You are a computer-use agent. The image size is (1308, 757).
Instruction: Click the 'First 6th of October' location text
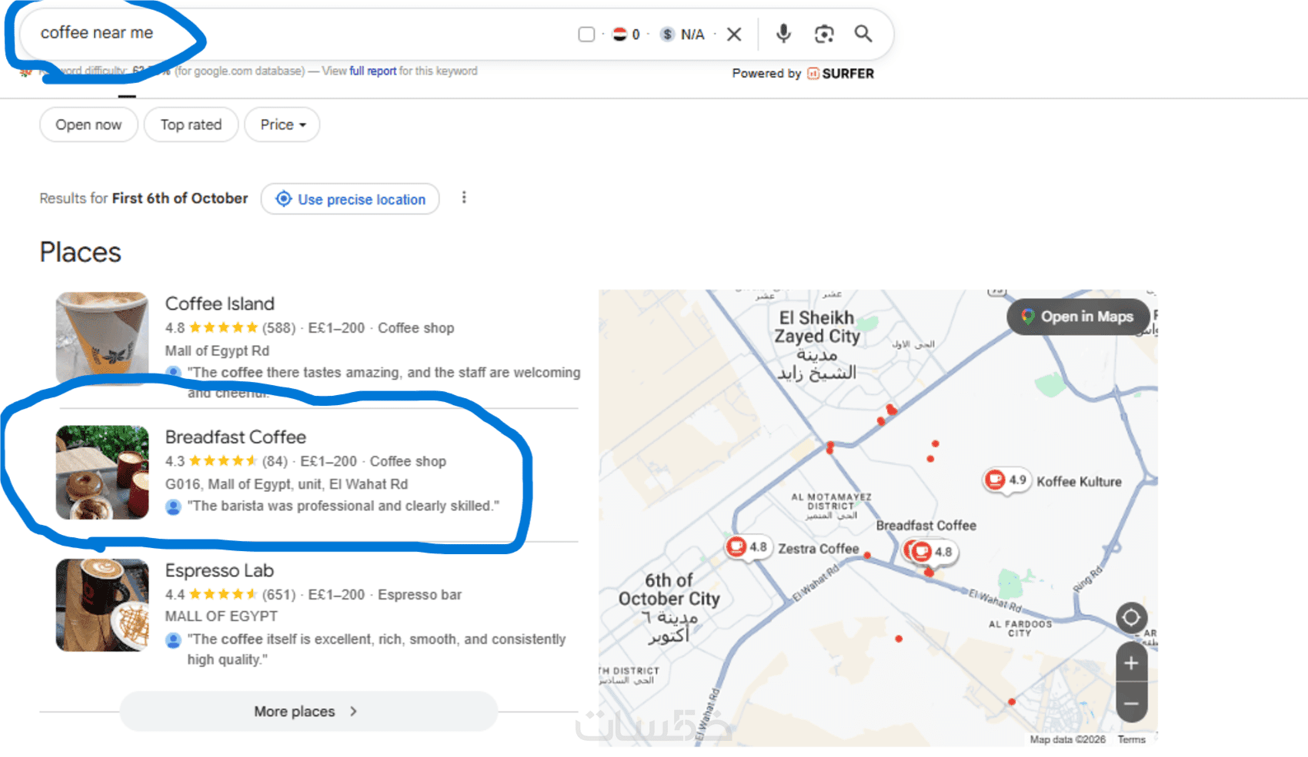click(x=180, y=198)
